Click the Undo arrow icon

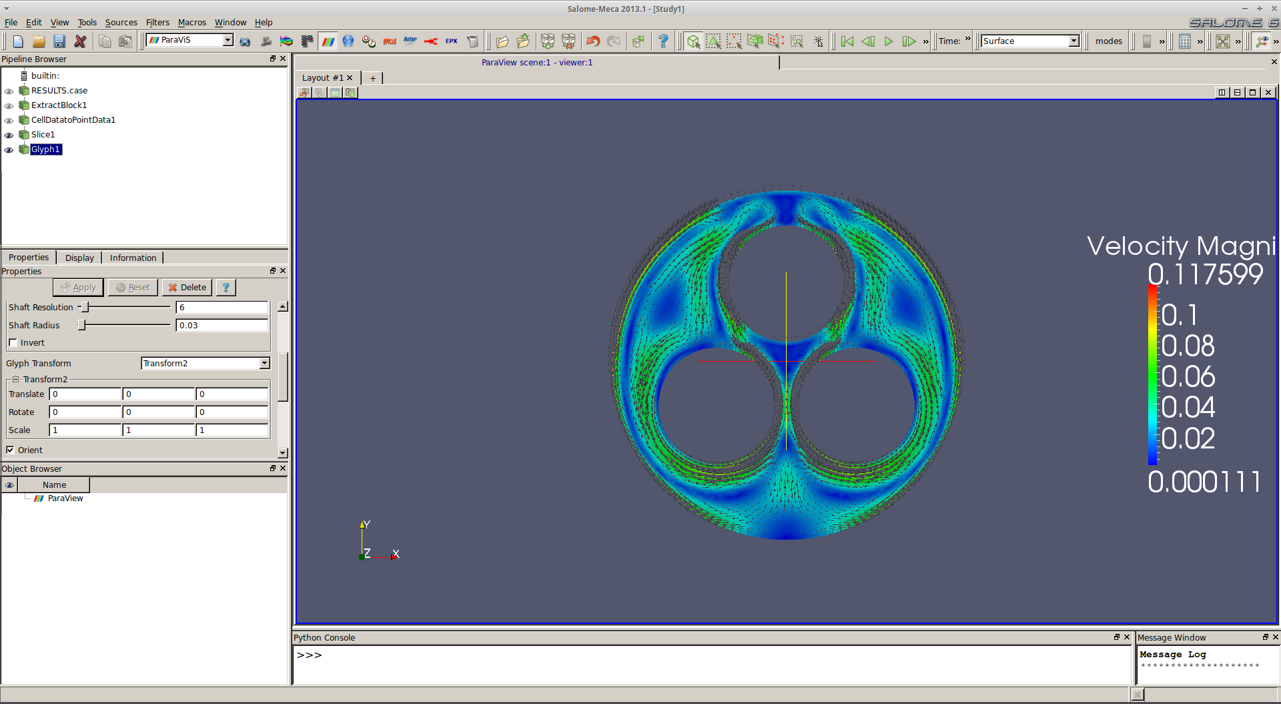click(592, 41)
